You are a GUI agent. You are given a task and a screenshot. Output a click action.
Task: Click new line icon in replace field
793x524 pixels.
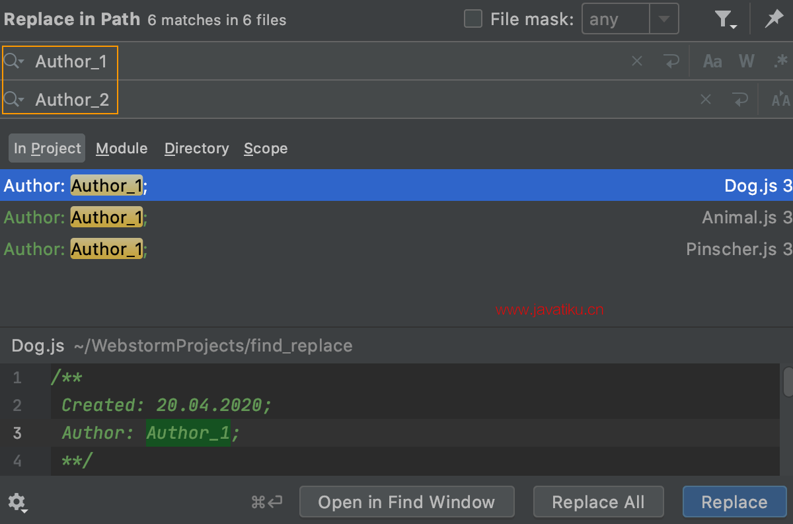740,100
